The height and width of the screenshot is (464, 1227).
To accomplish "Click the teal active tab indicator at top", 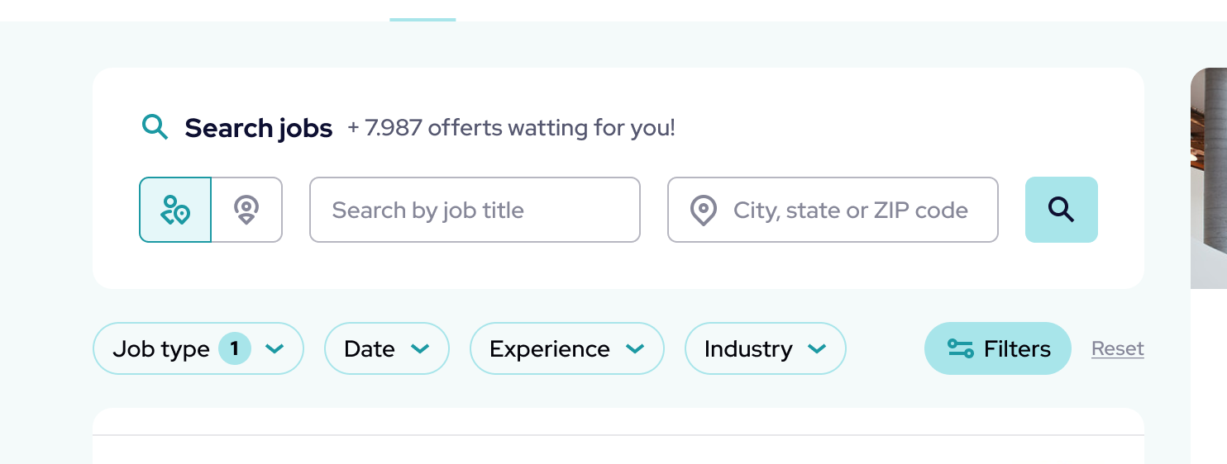I will click(423, 19).
